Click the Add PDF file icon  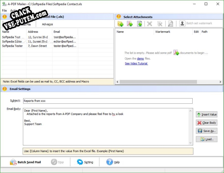[130, 24]
